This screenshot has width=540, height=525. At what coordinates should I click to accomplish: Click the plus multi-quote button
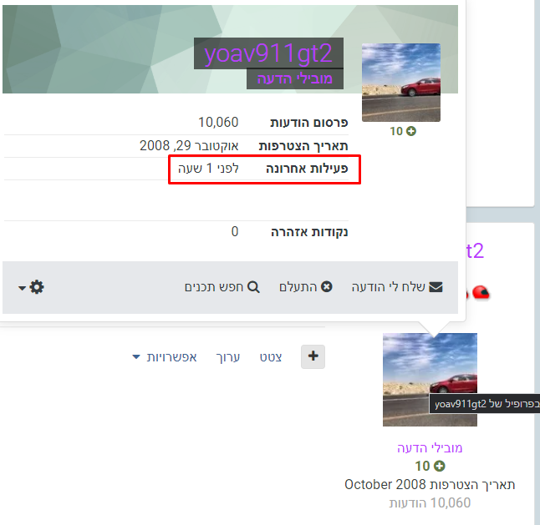pyautogui.click(x=313, y=356)
